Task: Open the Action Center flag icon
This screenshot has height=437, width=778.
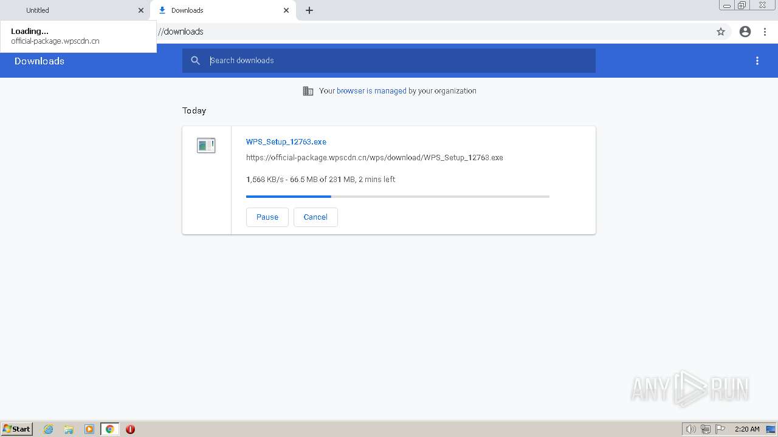Action: point(720,429)
